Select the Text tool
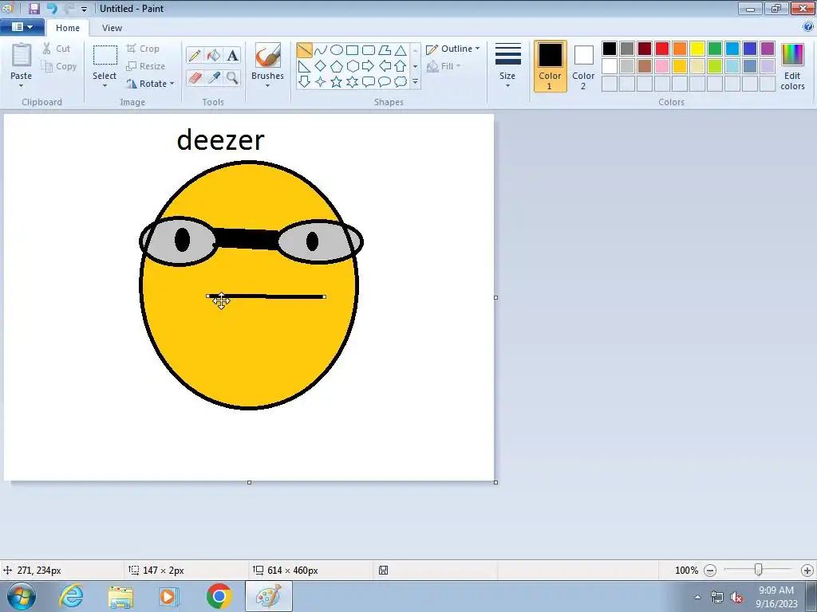Viewport: 817px width, 612px height. pyautogui.click(x=232, y=55)
